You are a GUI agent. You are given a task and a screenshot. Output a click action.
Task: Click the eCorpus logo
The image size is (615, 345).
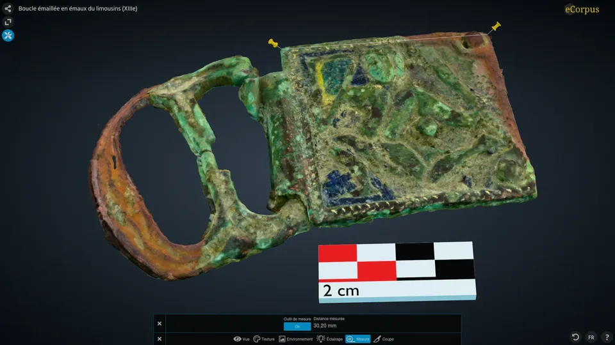(x=581, y=9)
